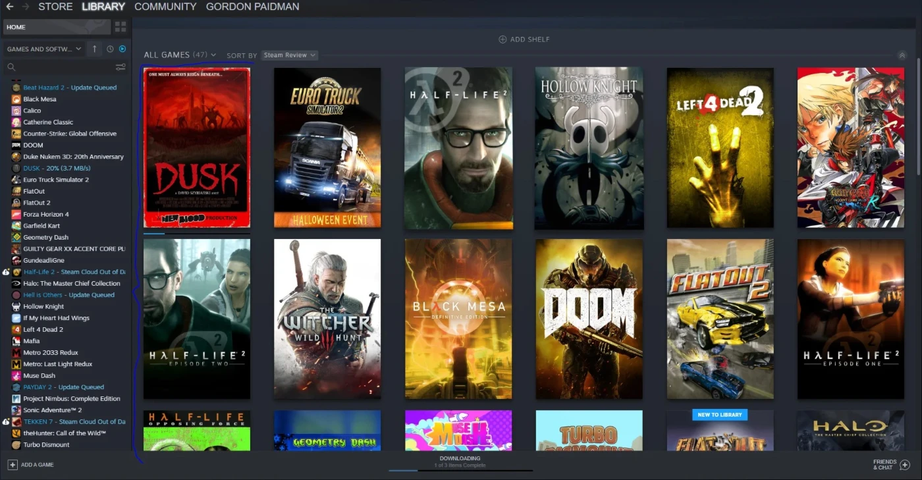Click the Euro Truck Simulator 2 sidebar icon
Viewport: 922px width, 480px height.
click(16, 180)
